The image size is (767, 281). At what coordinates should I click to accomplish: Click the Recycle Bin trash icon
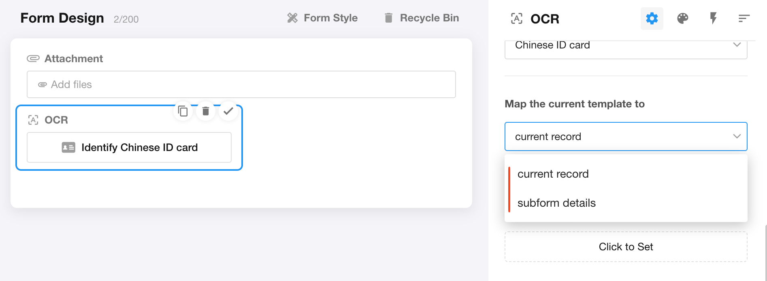388,18
